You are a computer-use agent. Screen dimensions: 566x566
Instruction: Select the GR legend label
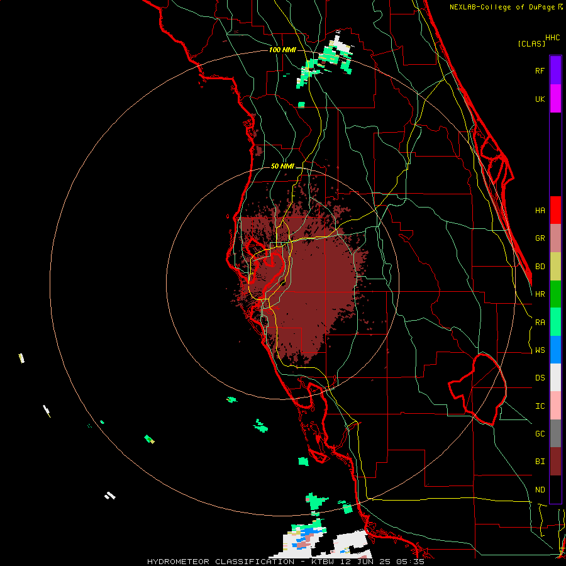540,238
